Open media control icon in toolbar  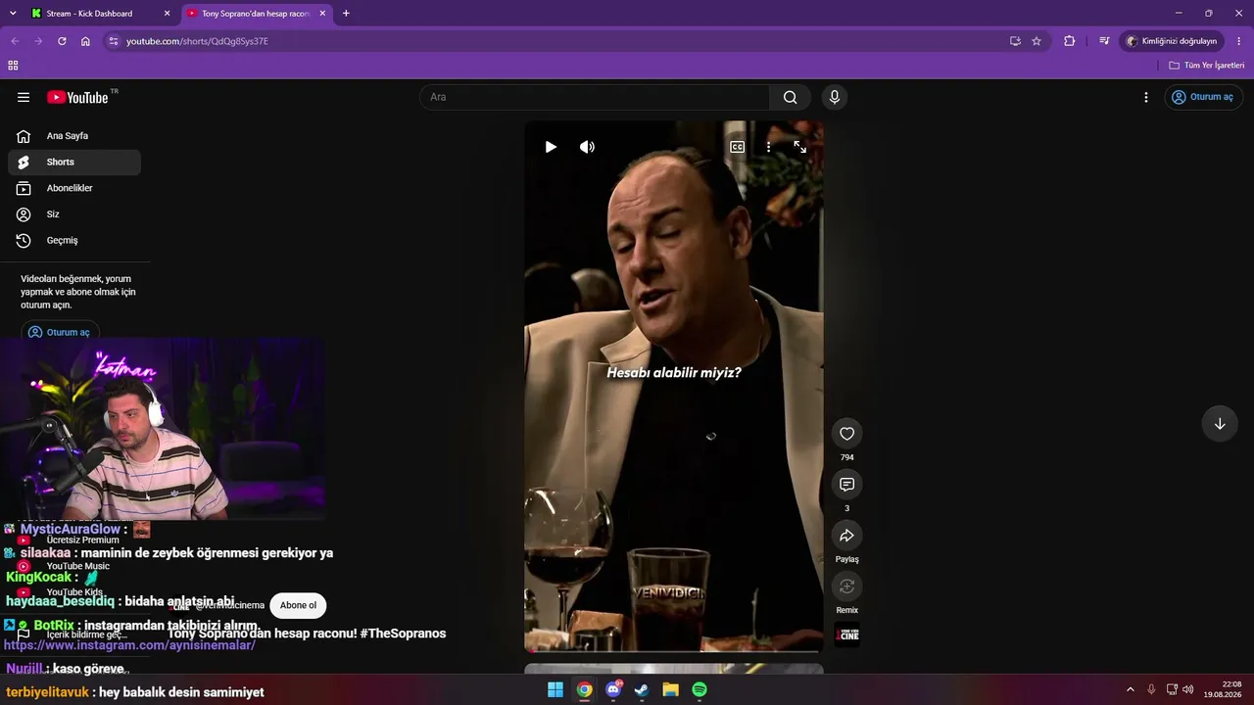click(1104, 41)
